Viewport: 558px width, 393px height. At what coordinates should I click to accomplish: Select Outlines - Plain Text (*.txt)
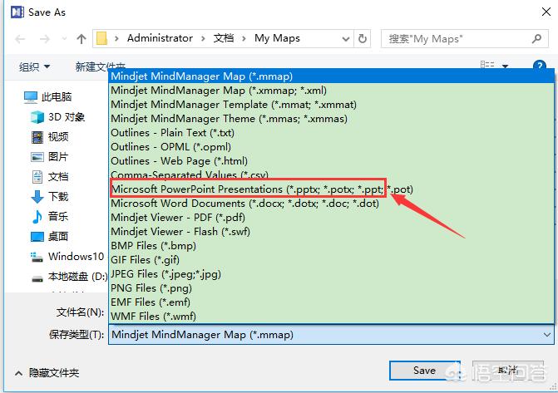point(331,133)
